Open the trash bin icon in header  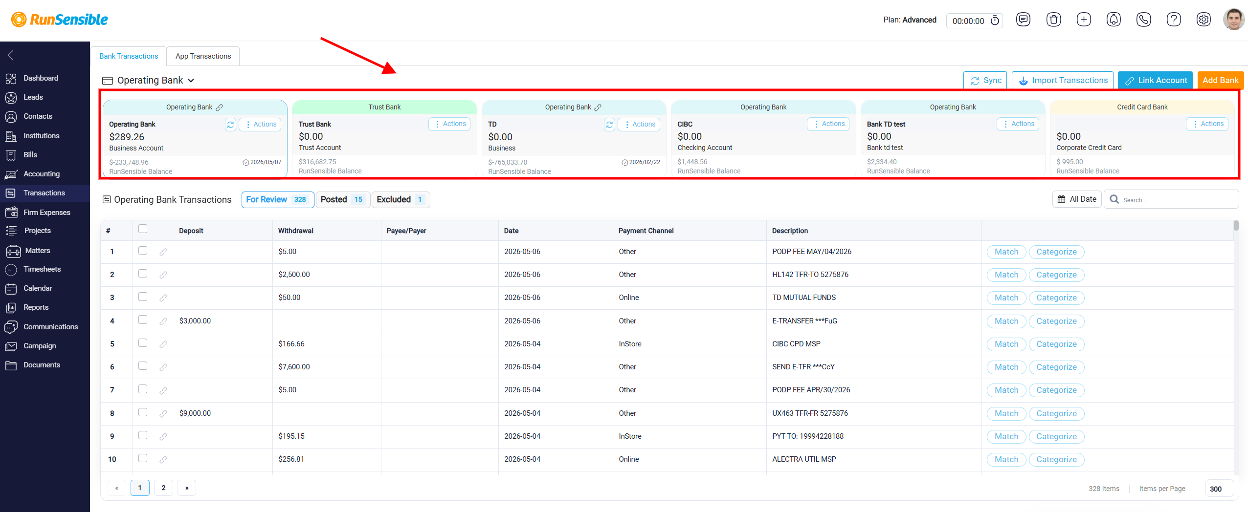(1053, 20)
